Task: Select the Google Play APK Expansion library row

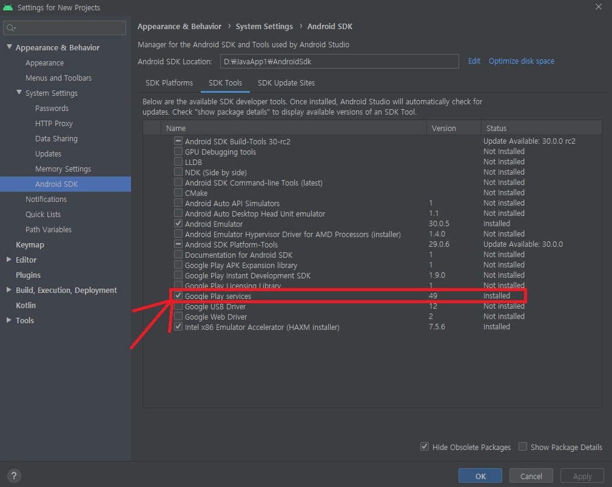Action: pos(372,265)
